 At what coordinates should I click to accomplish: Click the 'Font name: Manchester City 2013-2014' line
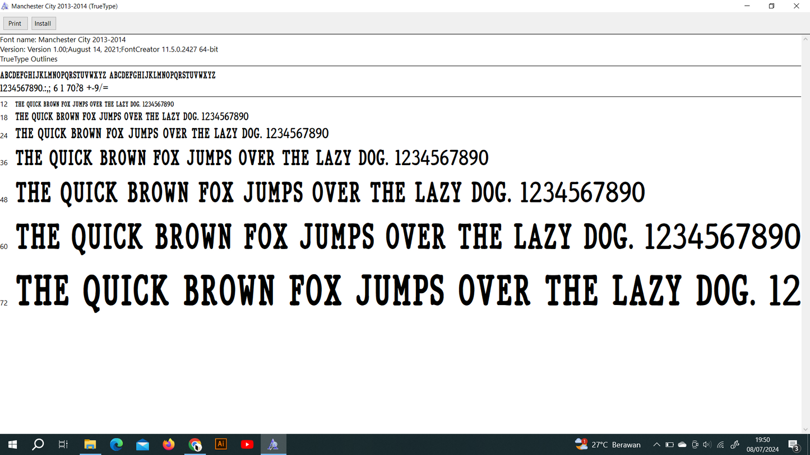pyautogui.click(x=63, y=40)
